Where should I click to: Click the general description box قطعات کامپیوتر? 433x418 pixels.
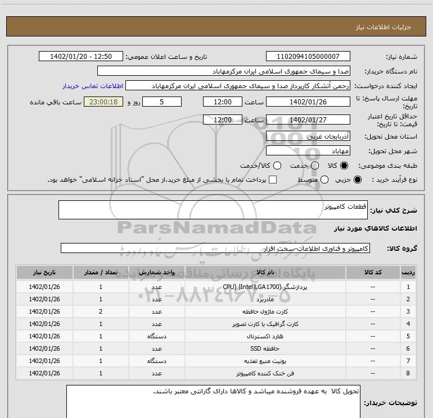click(x=213, y=210)
